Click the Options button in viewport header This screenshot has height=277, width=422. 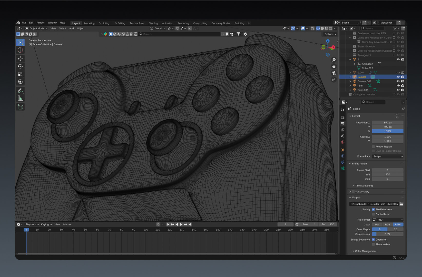[x=330, y=34]
